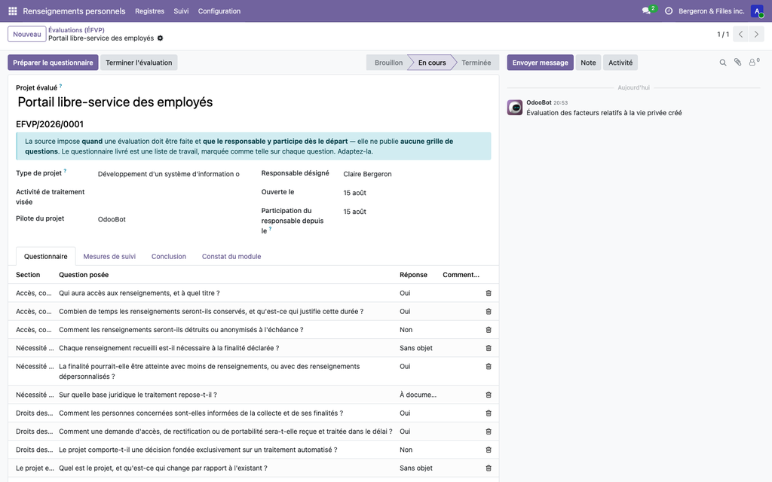Open the apps grid menu
This screenshot has width=772, height=482.
[x=13, y=11]
